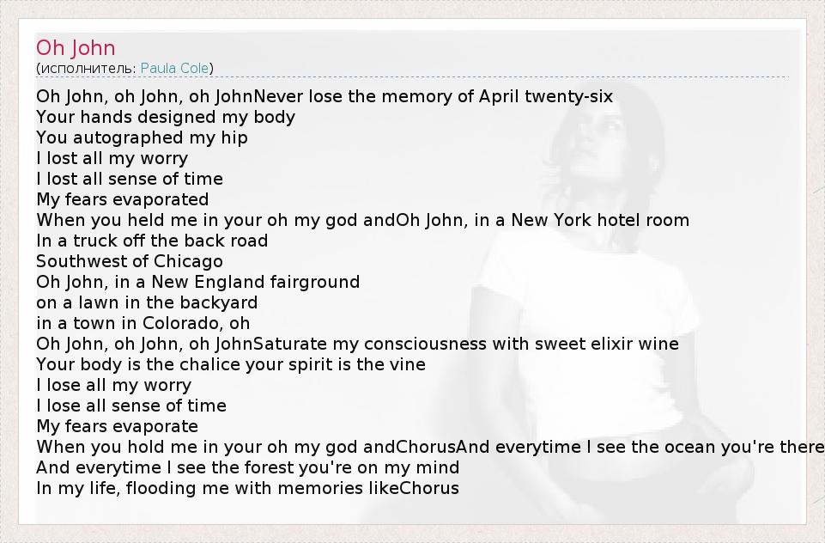Click the line 'I lose all sense of time'
This screenshot has width=825, height=543.
click(x=131, y=406)
